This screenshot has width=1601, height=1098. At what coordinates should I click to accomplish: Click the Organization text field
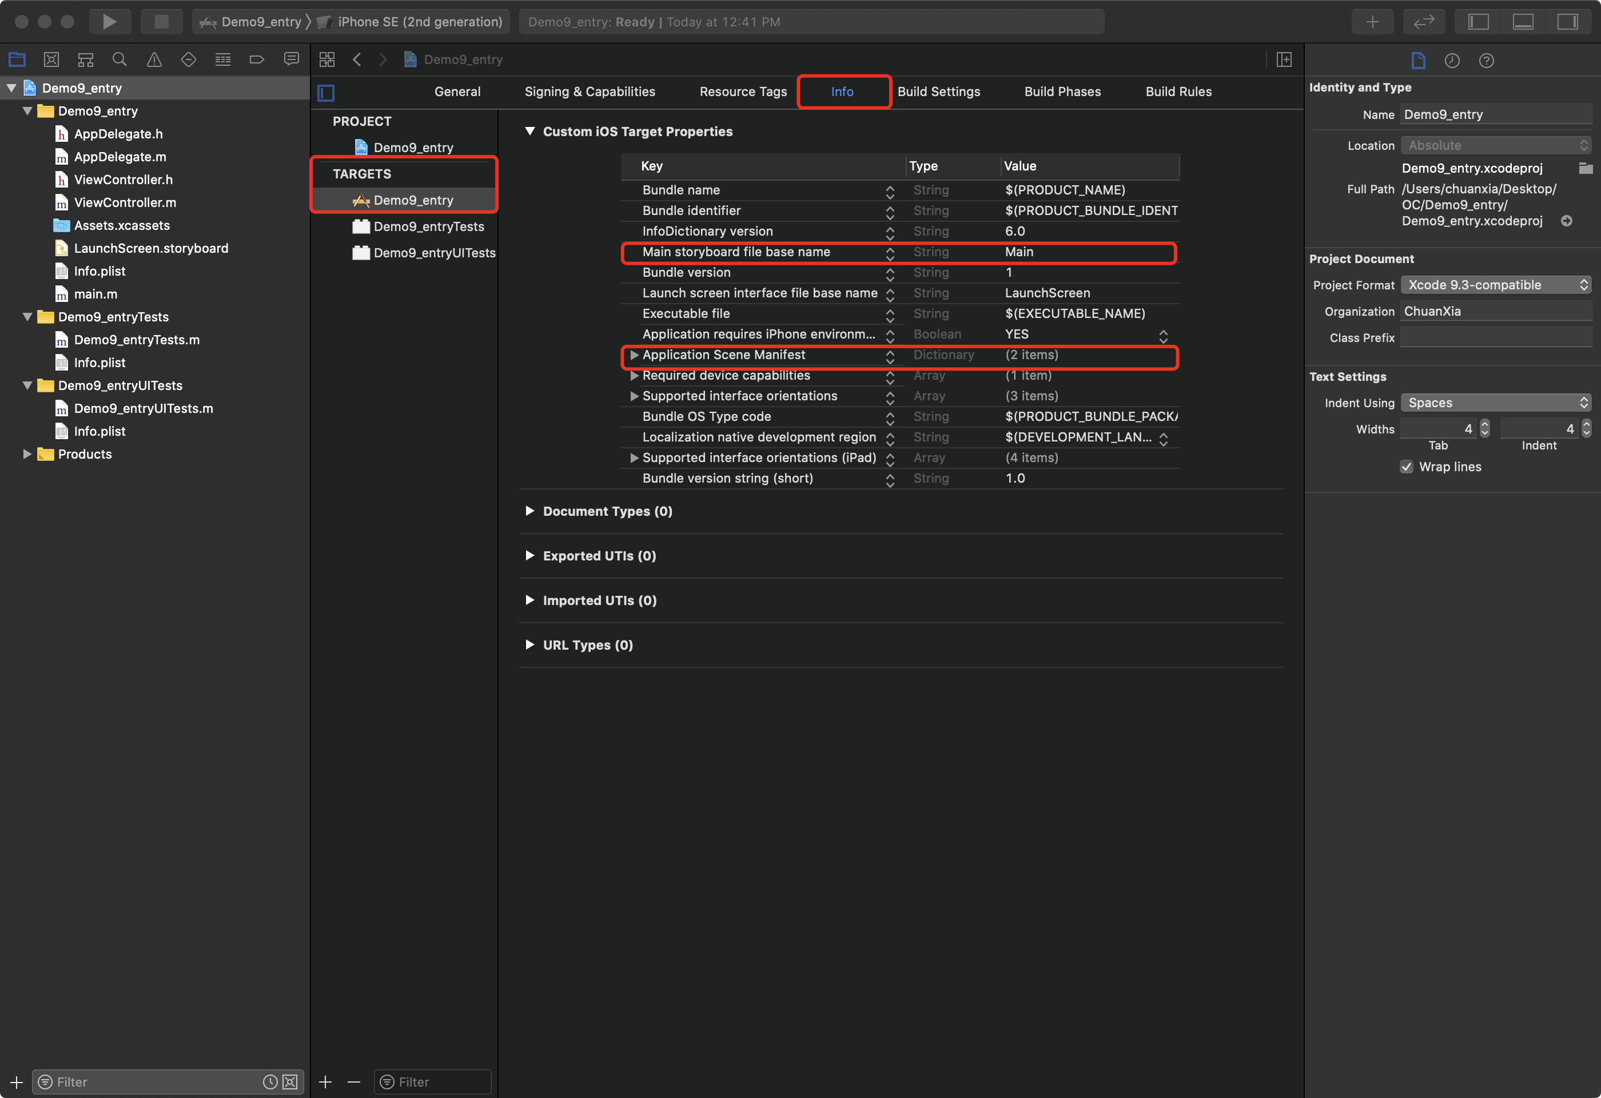(x=1495, y=311)
